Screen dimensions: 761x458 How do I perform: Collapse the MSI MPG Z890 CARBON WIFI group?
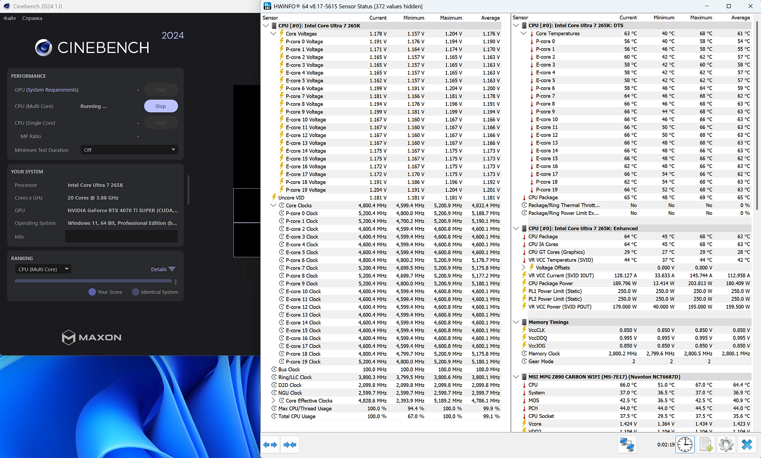[x=516, y=377]
